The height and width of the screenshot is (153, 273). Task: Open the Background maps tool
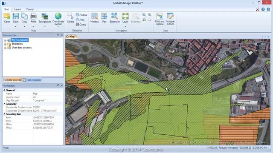tap(45, 18)
